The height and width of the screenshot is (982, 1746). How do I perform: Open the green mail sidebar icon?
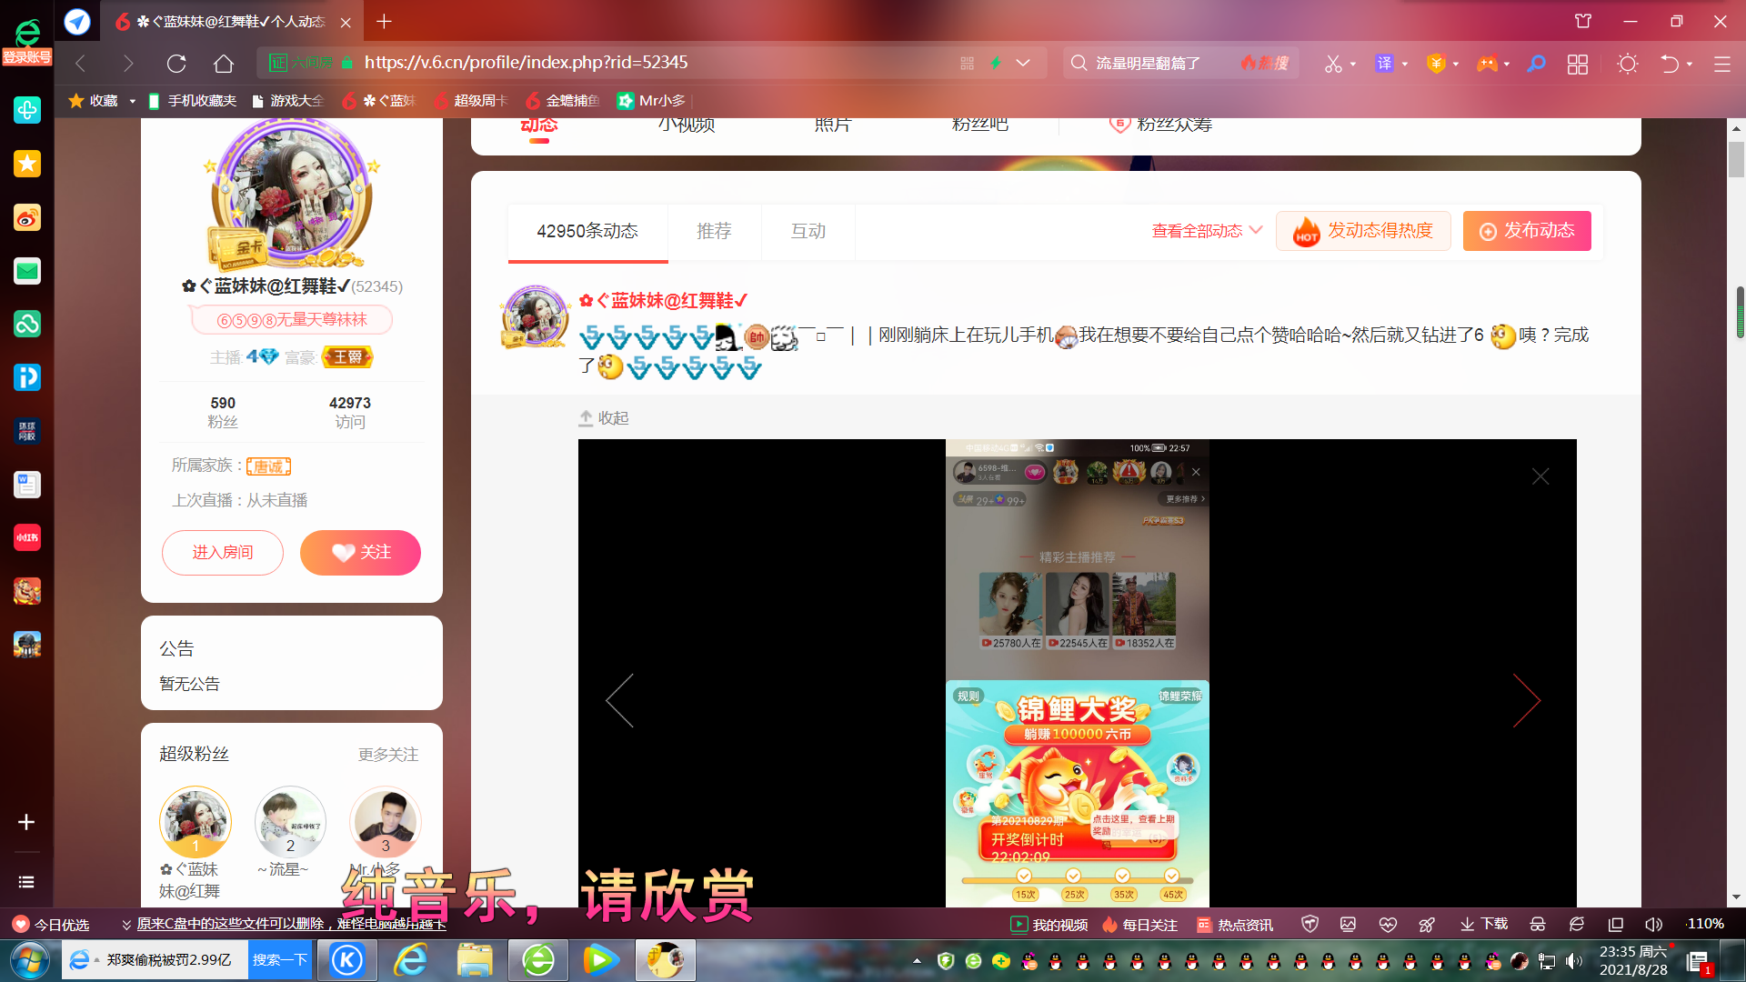point(27,271)
